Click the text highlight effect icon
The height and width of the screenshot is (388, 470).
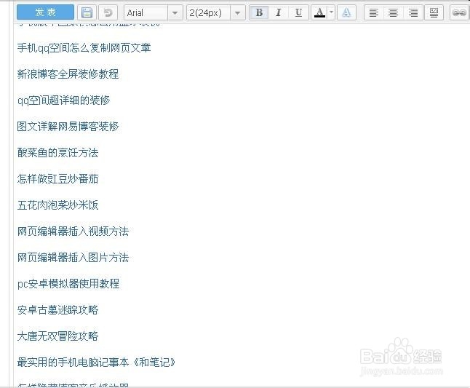[346, 12]
